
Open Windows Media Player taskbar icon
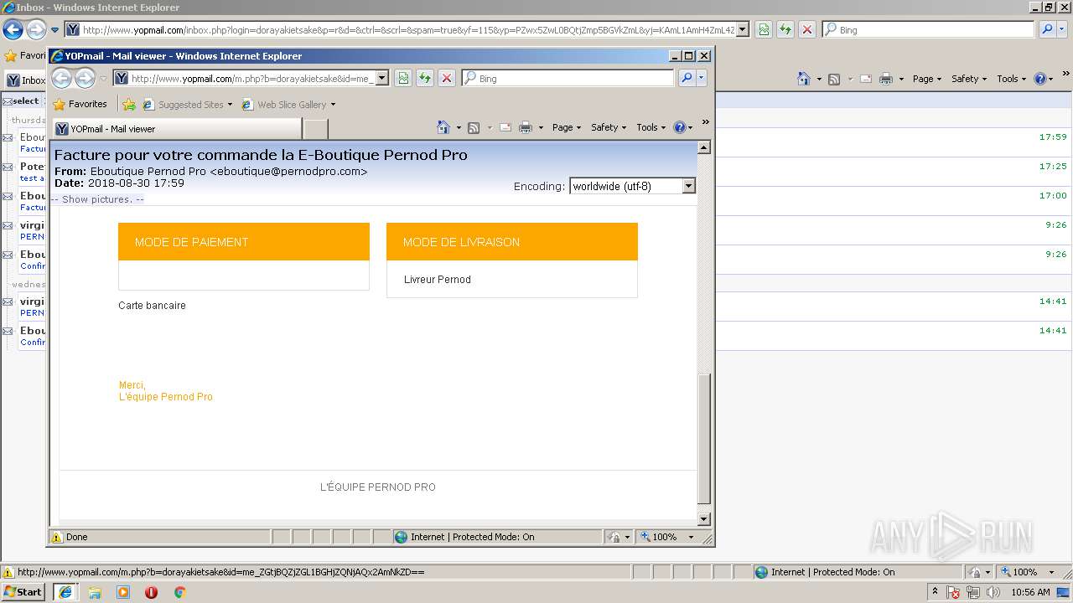tap(123, 592)
